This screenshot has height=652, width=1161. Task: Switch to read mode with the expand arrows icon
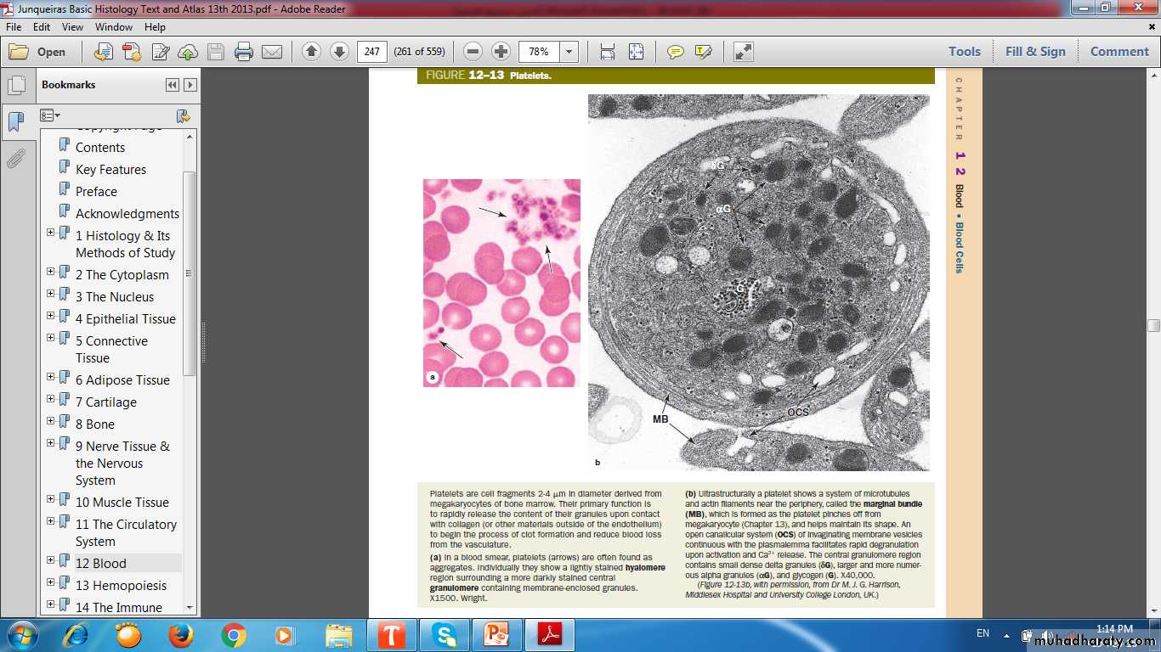pyautogui.click(x=743, y=52)
